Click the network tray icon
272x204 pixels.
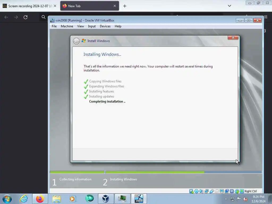pyautogui.click(x=232, y=199)
